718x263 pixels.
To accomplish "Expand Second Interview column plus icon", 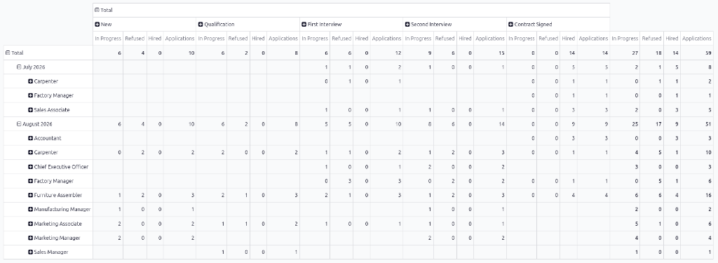I will tap(407, 25).
